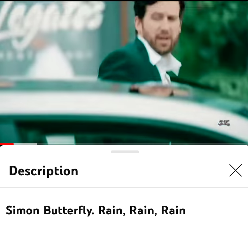Click the divider line under the Description header
The image size is (248, 231).
point(124,188)
